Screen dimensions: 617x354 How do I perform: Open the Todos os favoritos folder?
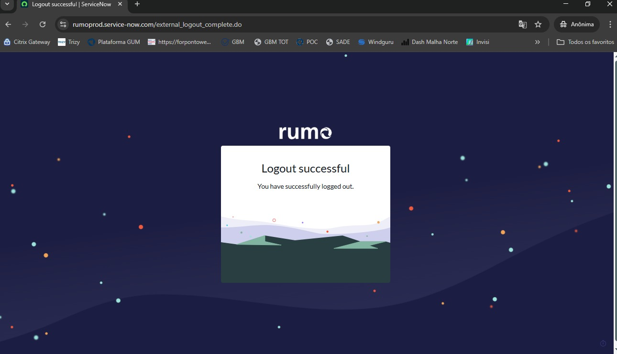pyautogui.click(x=585, y=42)
